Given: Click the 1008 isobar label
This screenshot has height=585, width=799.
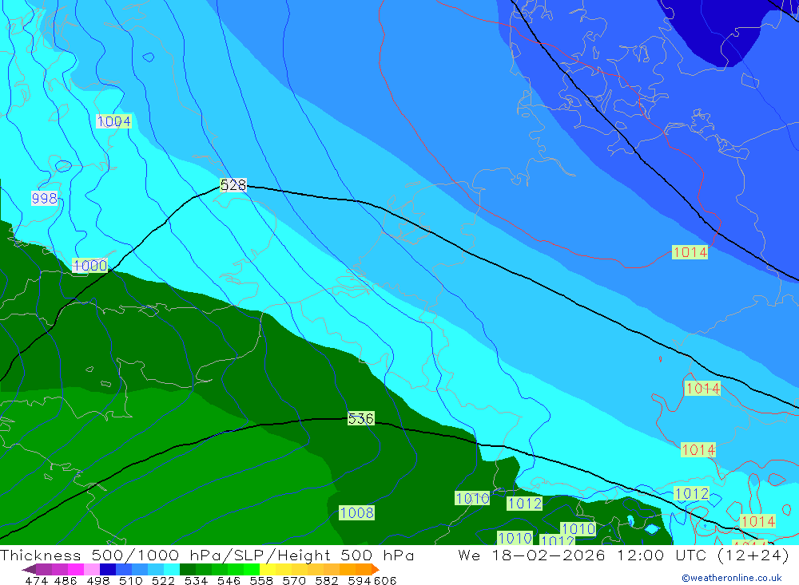Looking at the screenshot, I should pos(356,512).
